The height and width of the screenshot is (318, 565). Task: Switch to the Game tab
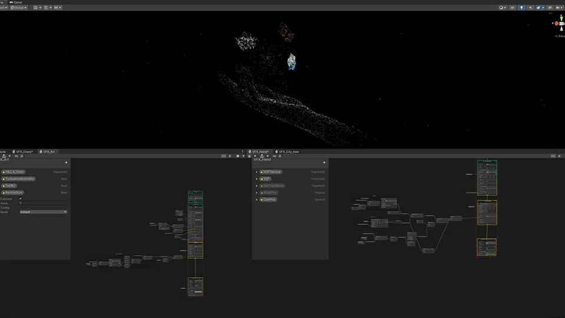tap(15, 2)
